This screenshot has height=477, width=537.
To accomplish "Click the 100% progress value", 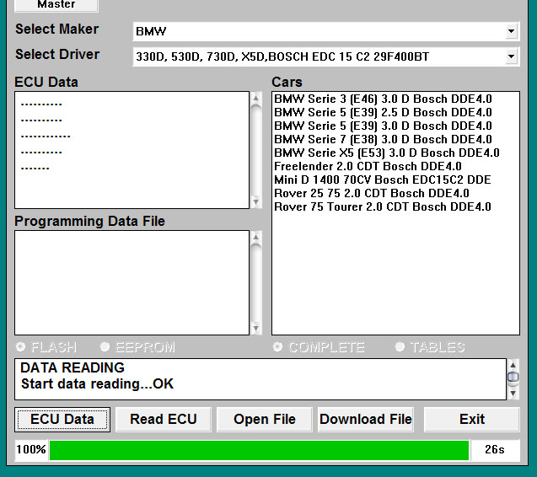I will (x=31, y=449).
